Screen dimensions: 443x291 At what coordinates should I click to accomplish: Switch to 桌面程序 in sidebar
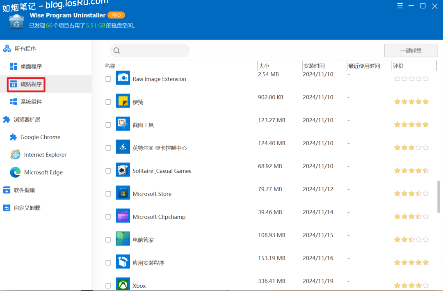point(31,66)
